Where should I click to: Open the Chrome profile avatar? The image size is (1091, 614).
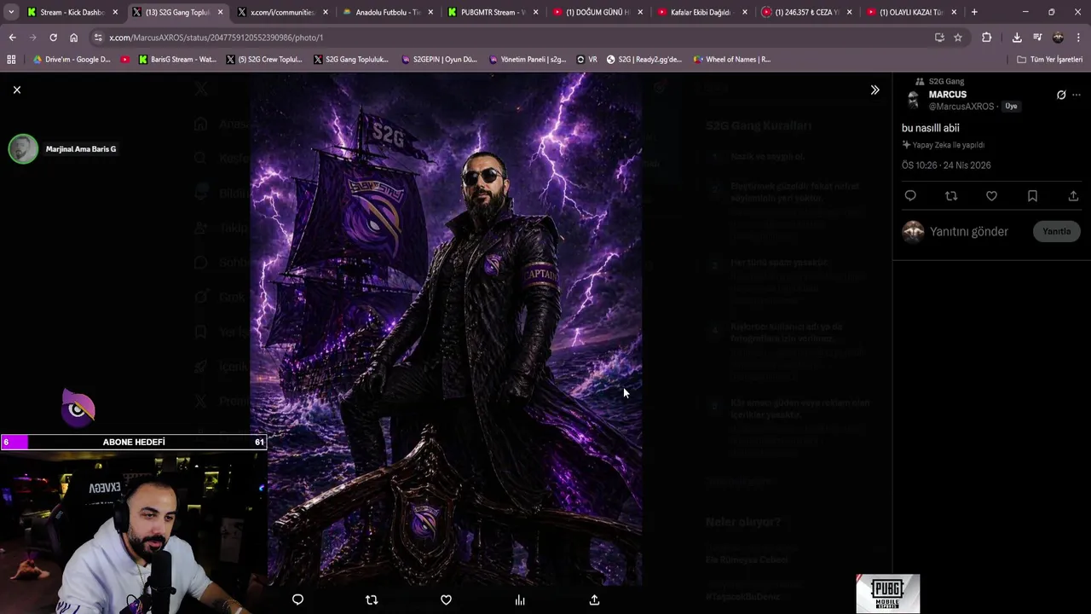1058,38
